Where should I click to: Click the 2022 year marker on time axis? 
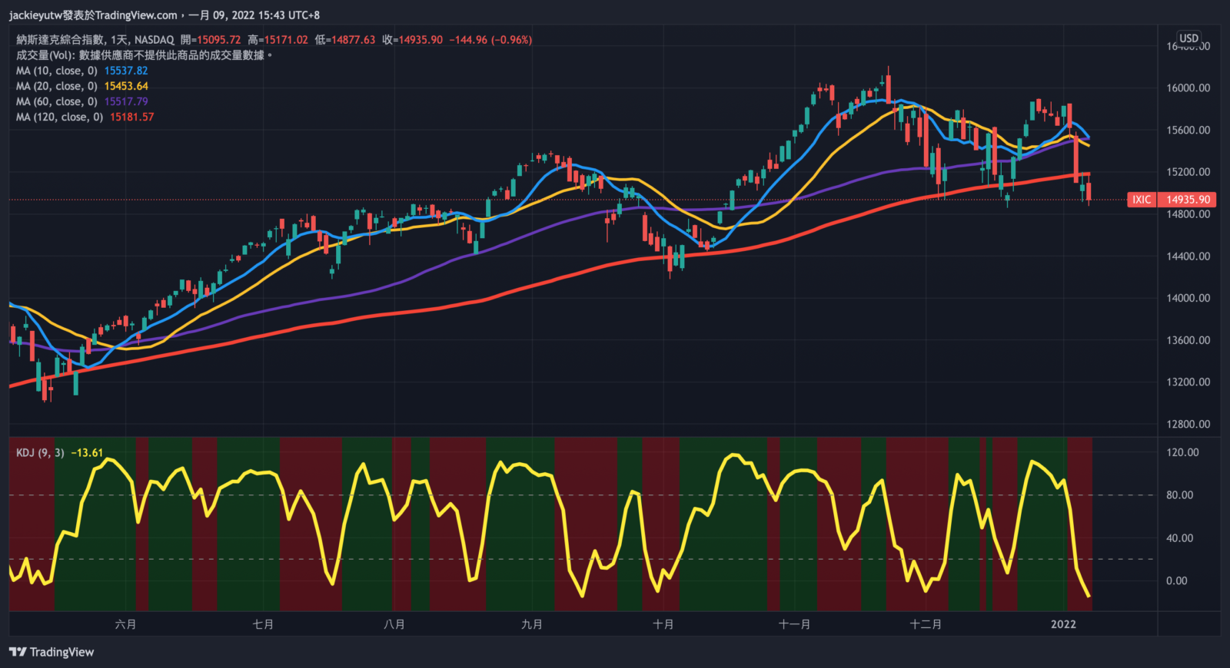[1063, 624]
